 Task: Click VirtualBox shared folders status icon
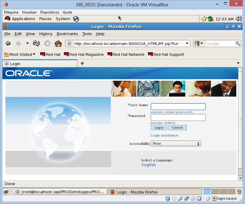pyautogui.click(x=193, y=199)
